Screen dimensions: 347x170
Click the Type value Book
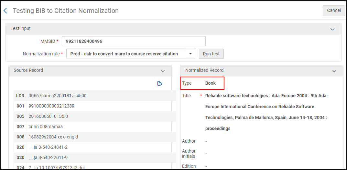click(211, 83)
